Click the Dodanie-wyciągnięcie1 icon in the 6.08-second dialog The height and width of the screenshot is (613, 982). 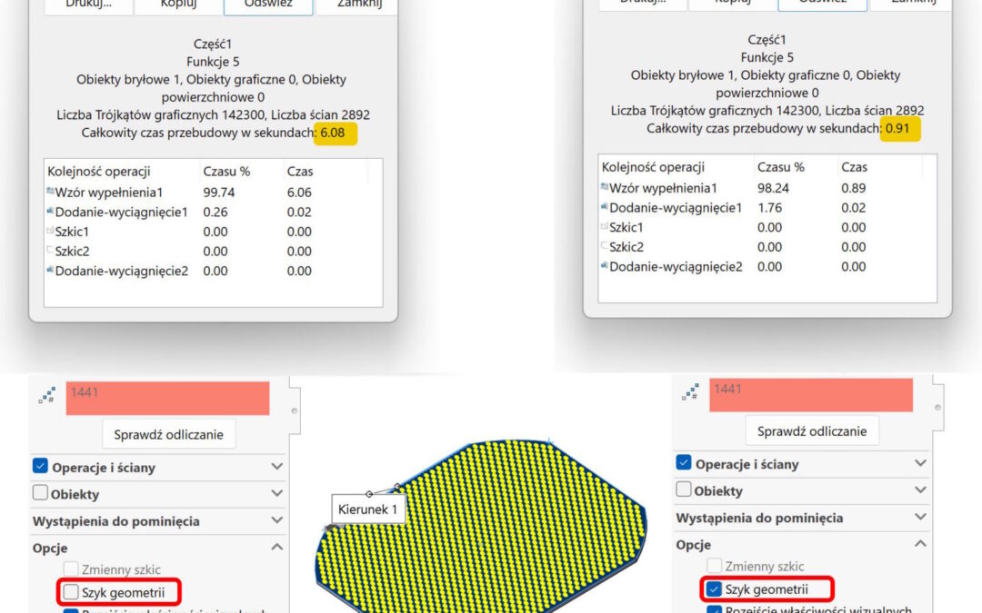(x=50, y=212)
